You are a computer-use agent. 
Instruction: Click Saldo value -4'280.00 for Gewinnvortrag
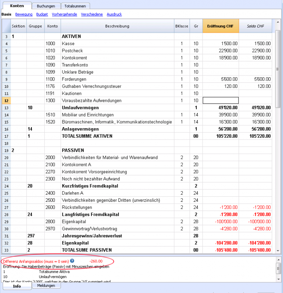coord(255,229)
